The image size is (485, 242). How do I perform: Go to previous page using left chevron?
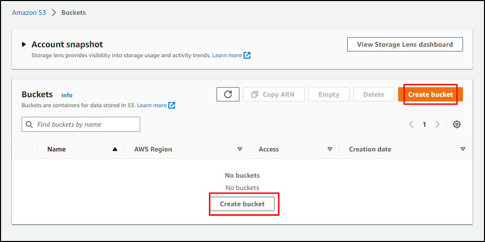[411, 124]
